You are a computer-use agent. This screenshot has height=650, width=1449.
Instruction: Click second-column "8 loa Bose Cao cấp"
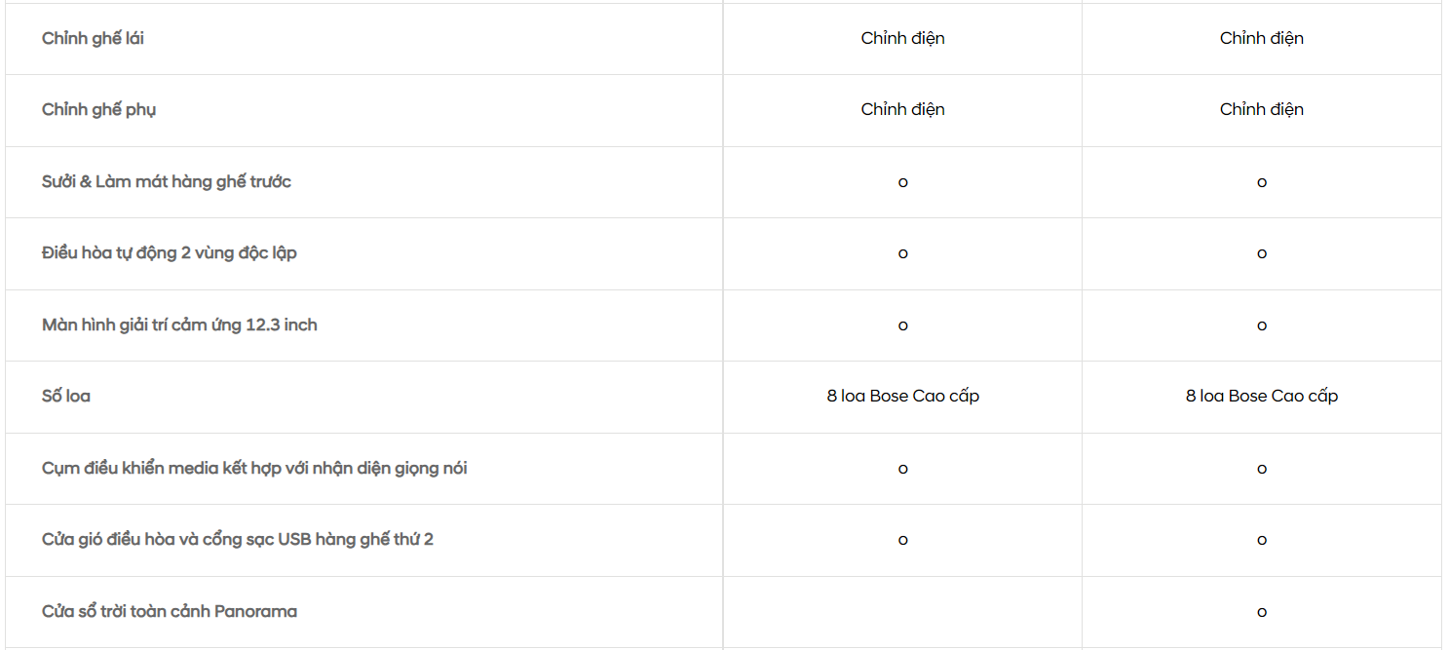[x=1261, y=396]
